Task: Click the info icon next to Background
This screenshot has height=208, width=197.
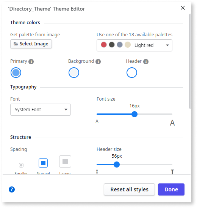Action: [98, 62]
